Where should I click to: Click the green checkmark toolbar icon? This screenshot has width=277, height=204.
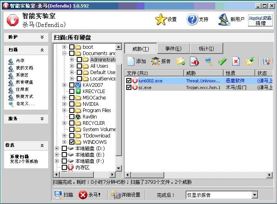tap(222, 61)
